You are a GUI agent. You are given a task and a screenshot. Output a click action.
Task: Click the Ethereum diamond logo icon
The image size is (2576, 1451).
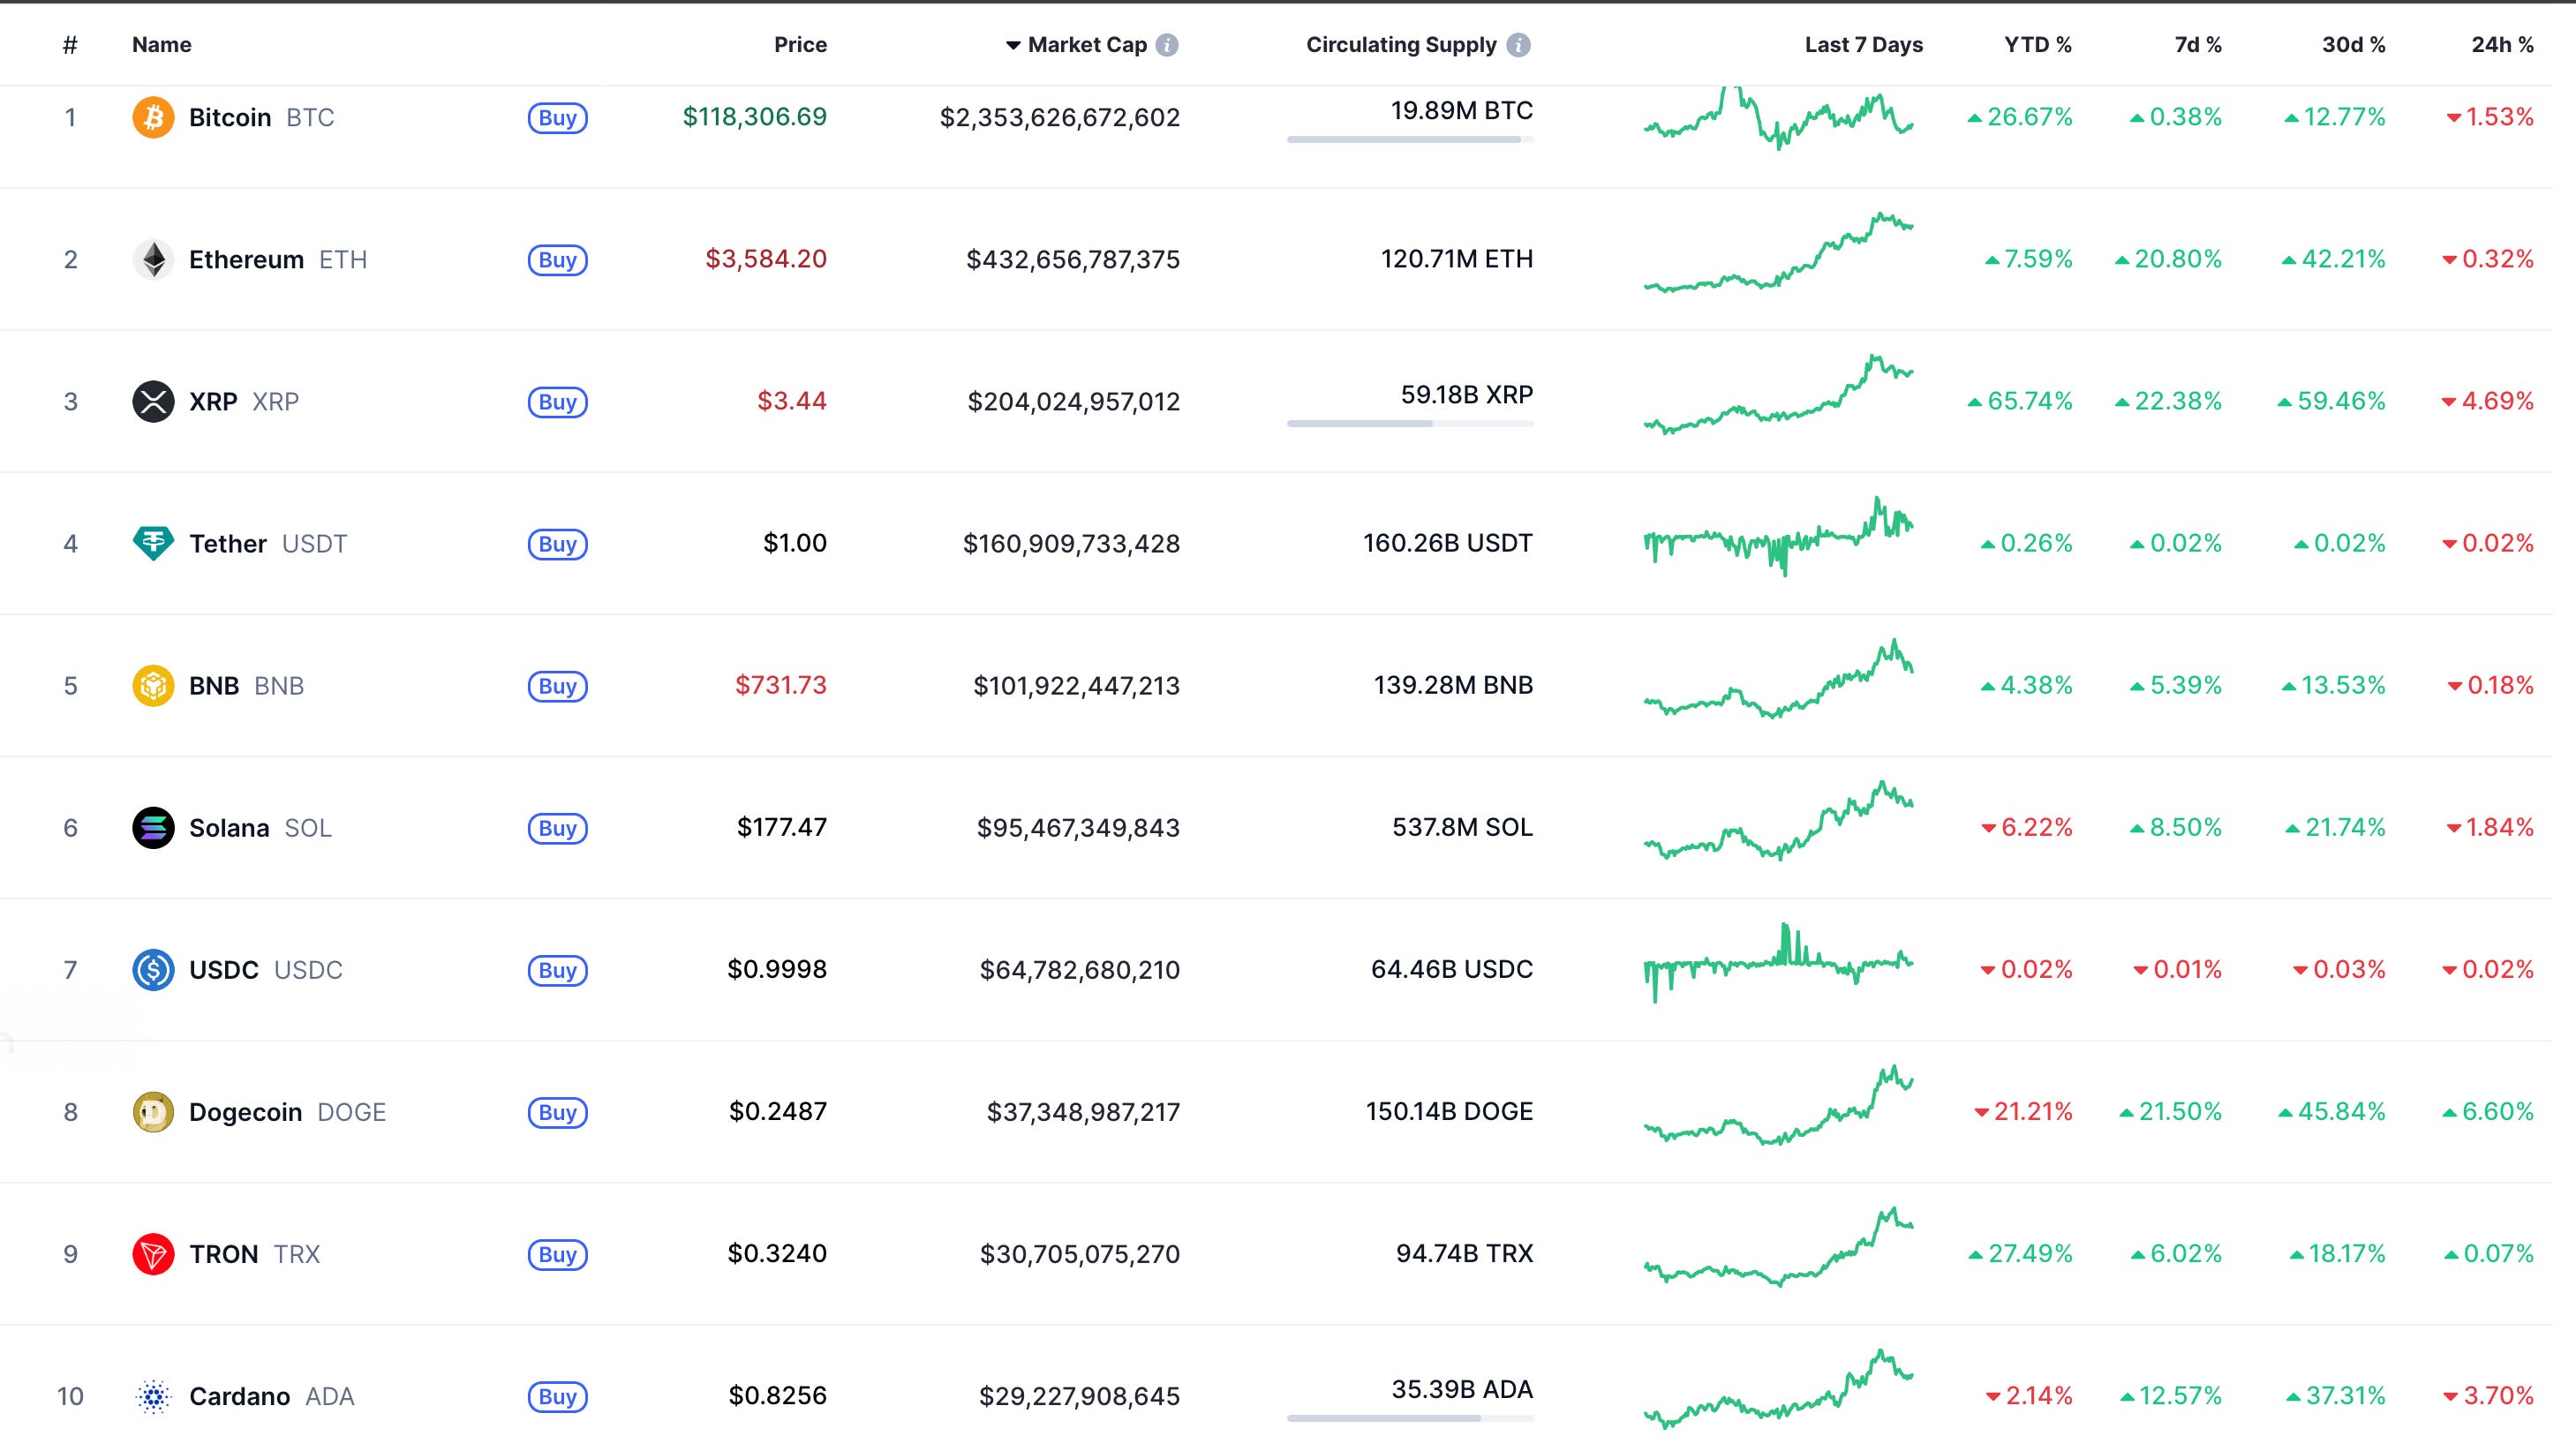pos(153,260)
